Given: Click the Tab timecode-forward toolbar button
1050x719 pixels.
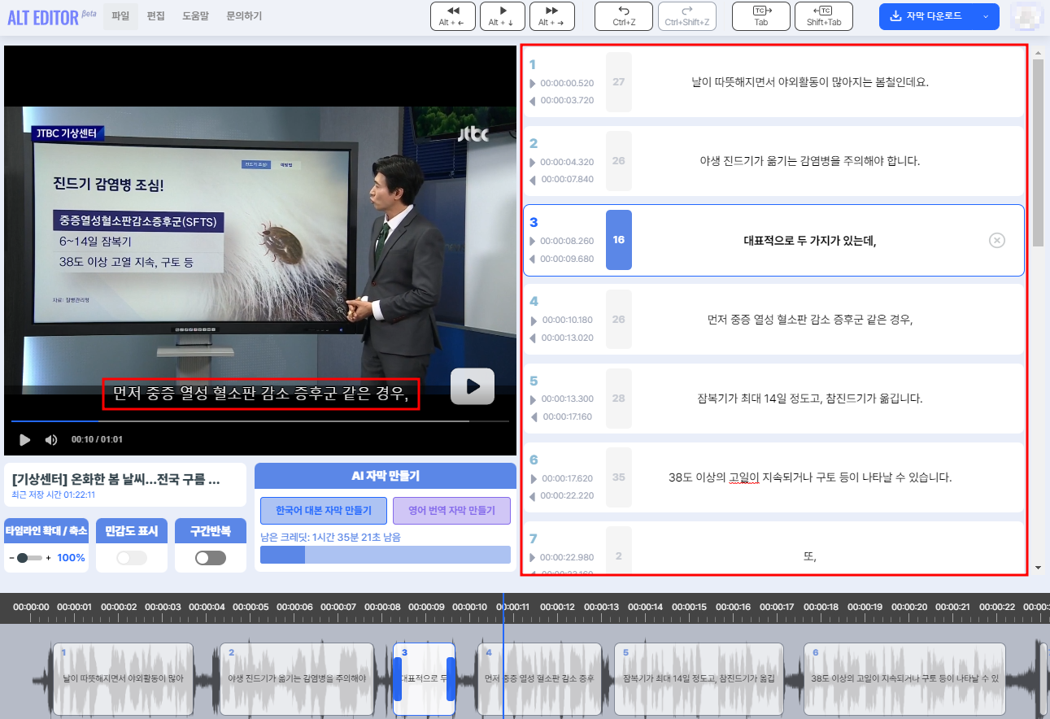Looking at the screenshot, I should coord(761,16).
